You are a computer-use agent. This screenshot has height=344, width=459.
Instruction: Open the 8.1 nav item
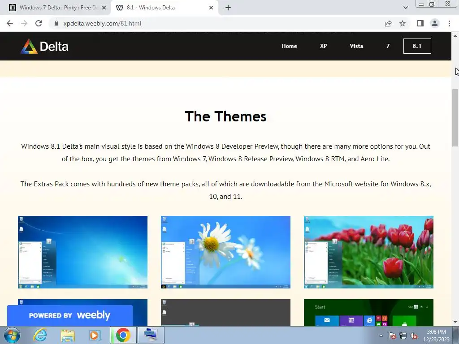point(417,46)
